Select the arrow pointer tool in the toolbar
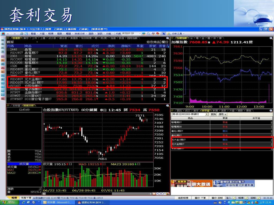 pos(164,34)
